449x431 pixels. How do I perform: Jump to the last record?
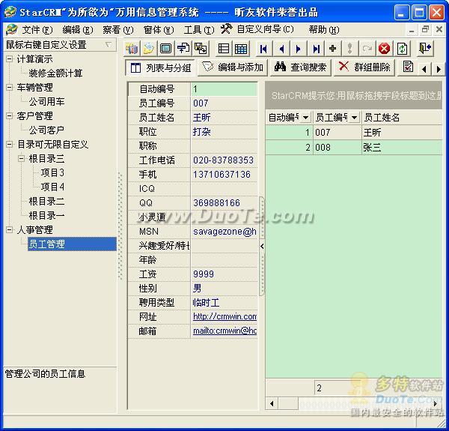click(316, 49)
